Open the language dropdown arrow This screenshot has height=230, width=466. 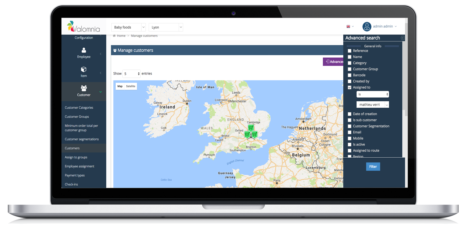tap(353, 26)
